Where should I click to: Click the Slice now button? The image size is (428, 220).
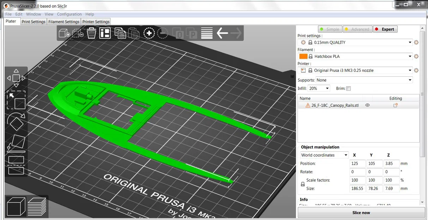point(361,213)
